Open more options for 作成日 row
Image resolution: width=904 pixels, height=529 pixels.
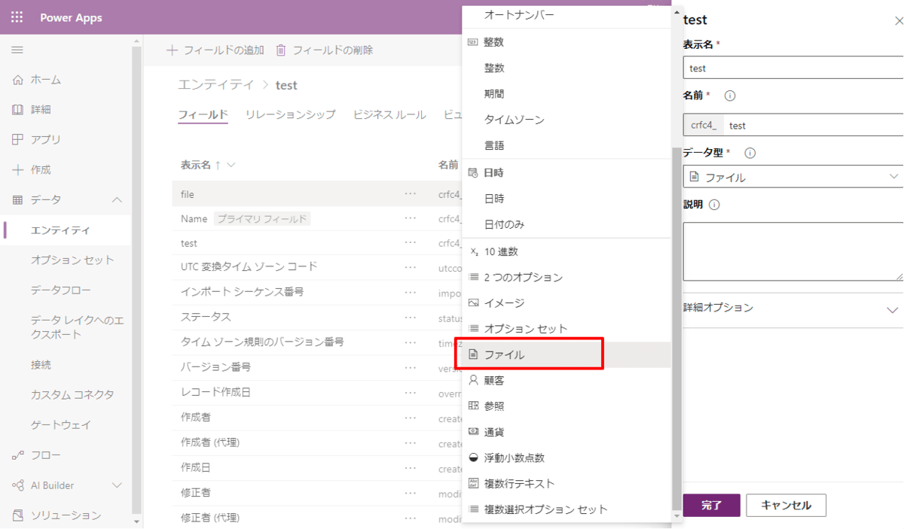coord(411,469)
